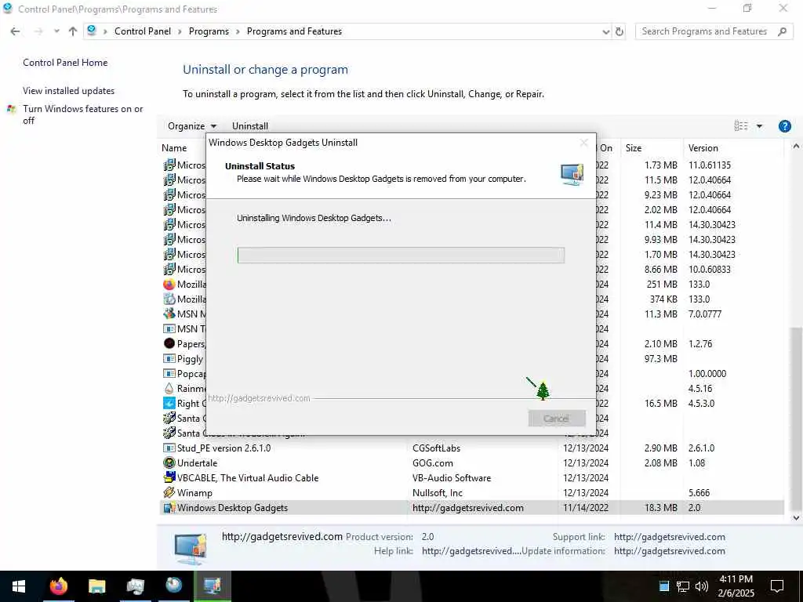Viewport: 803px width, 602px height.
Task: Click the active Gadgets uninstaller taskbar icon
Action: (x=212, y=586)
